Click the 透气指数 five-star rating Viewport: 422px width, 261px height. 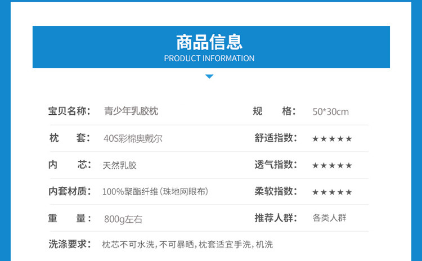click(x=332, y=165)
